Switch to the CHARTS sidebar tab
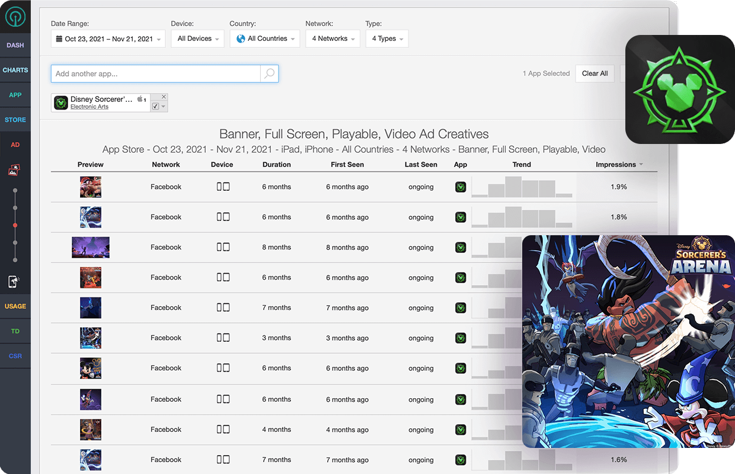The width and height of the screenshot is (735, 474). pos(15,70)
